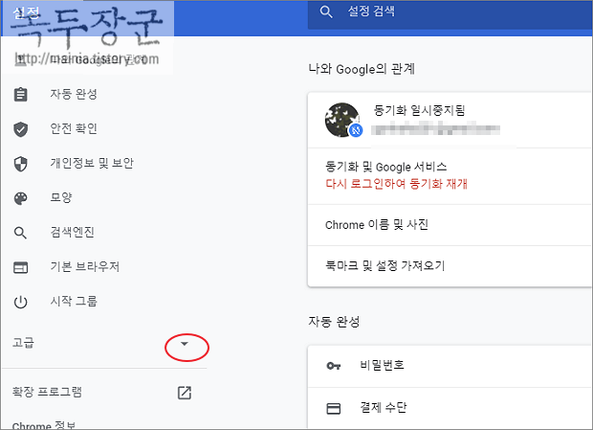Viewport: 593px width, 430px height.
Task: Open 검색엔진 settings section
Action: pos(73,232)
